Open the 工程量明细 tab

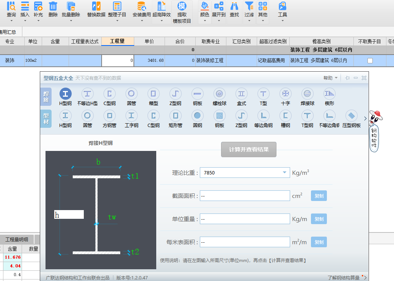[17, 239]
